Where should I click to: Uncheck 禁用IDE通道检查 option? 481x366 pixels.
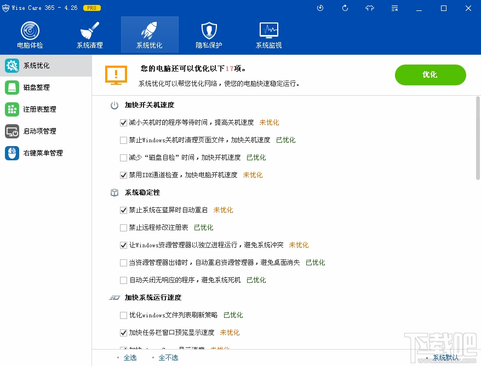coord(123,175)
